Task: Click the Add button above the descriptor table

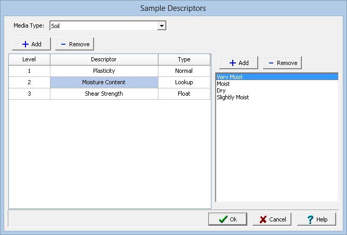Action: (31, 44)
